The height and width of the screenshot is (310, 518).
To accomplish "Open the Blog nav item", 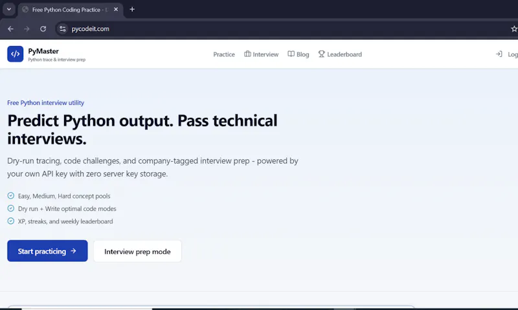I will point(298,54).
